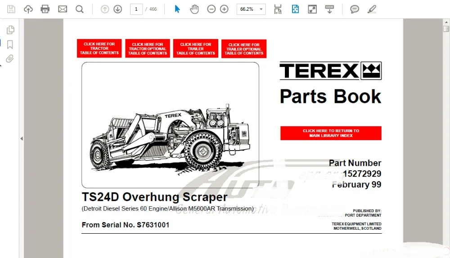Select the highlight pen tool
This screenshot has width=450, height=258.
pos(372,9)
